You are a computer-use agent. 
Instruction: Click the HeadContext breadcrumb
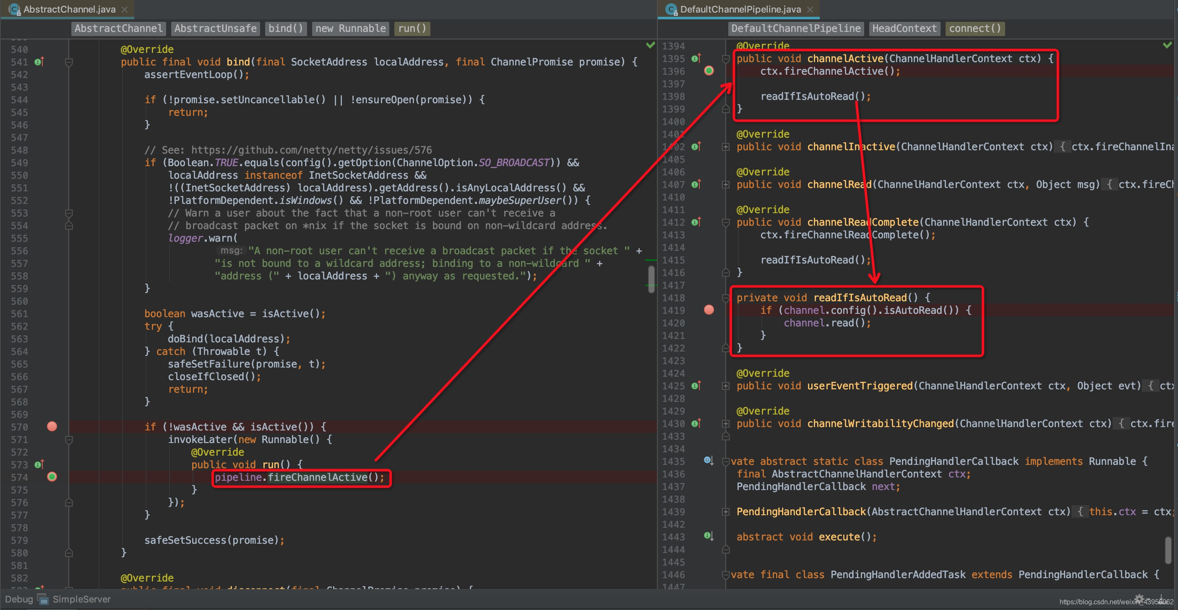pyautogui.click(x=904, y=29)
